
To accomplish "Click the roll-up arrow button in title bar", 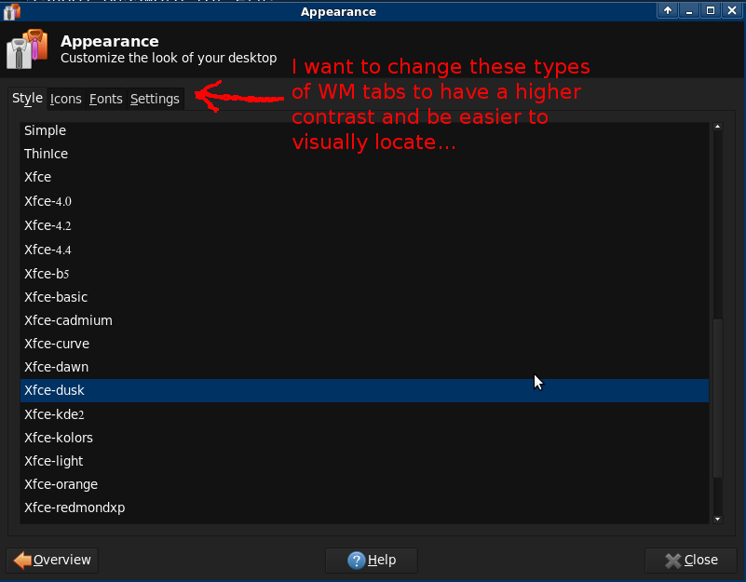I will (668, 10).
